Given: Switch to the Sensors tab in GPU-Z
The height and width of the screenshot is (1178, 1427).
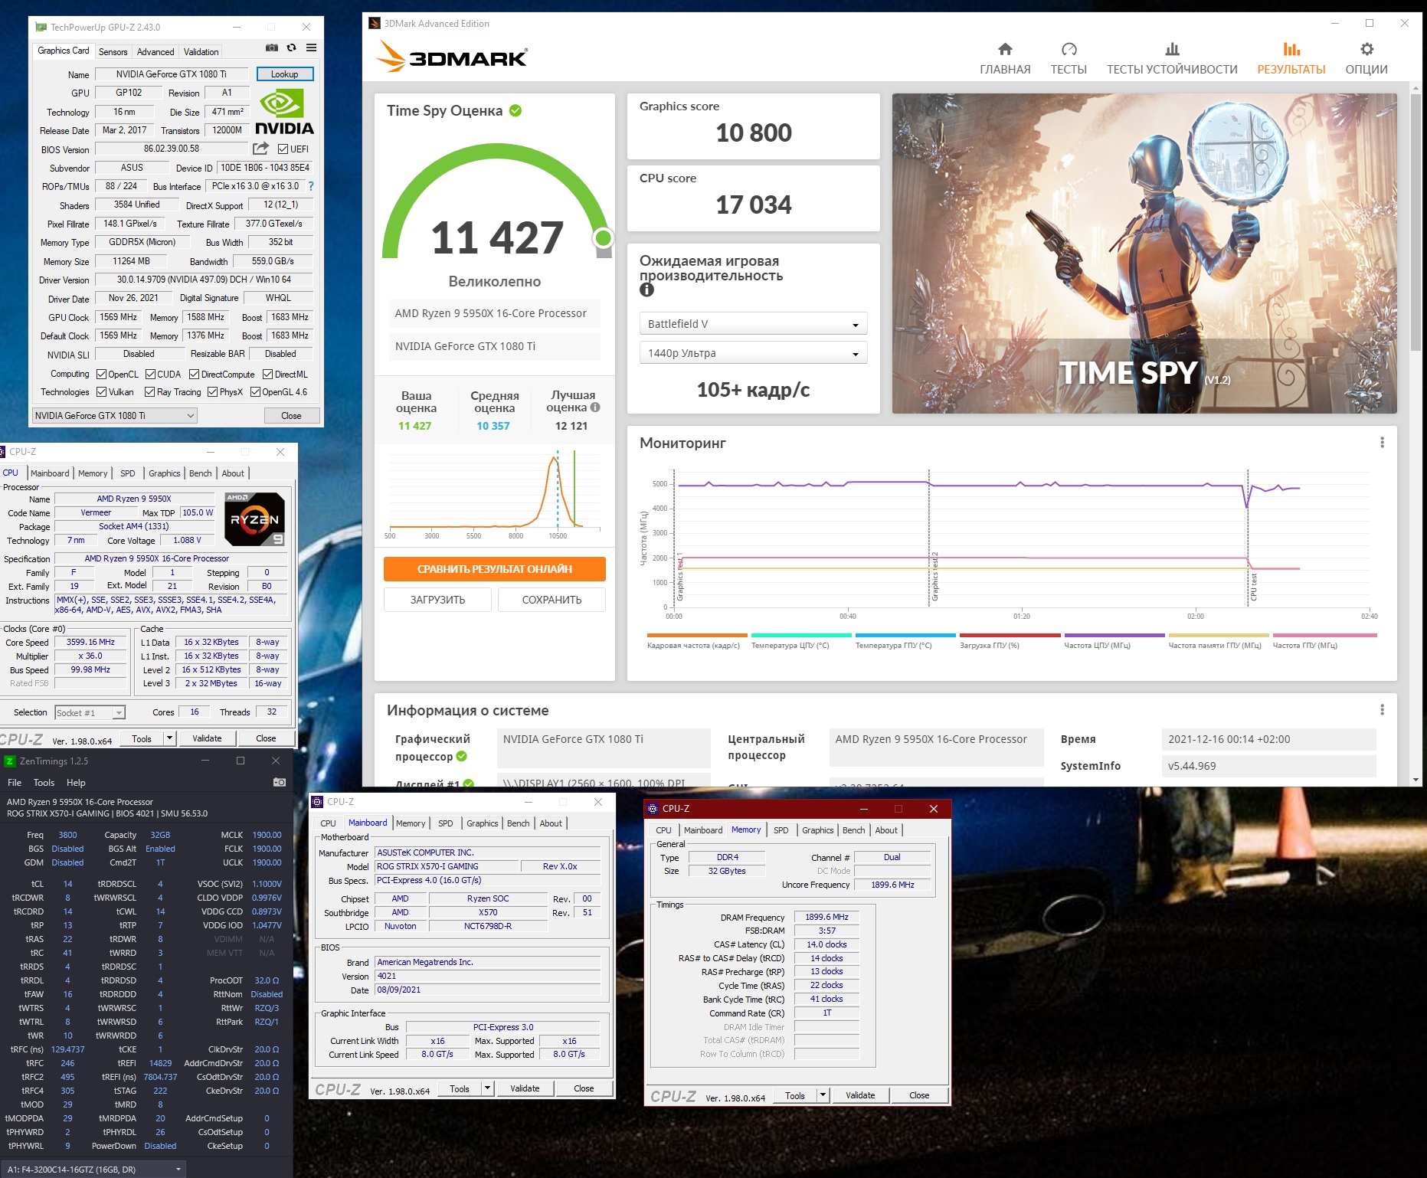Looking at the screenshot, I should (113, 52).
